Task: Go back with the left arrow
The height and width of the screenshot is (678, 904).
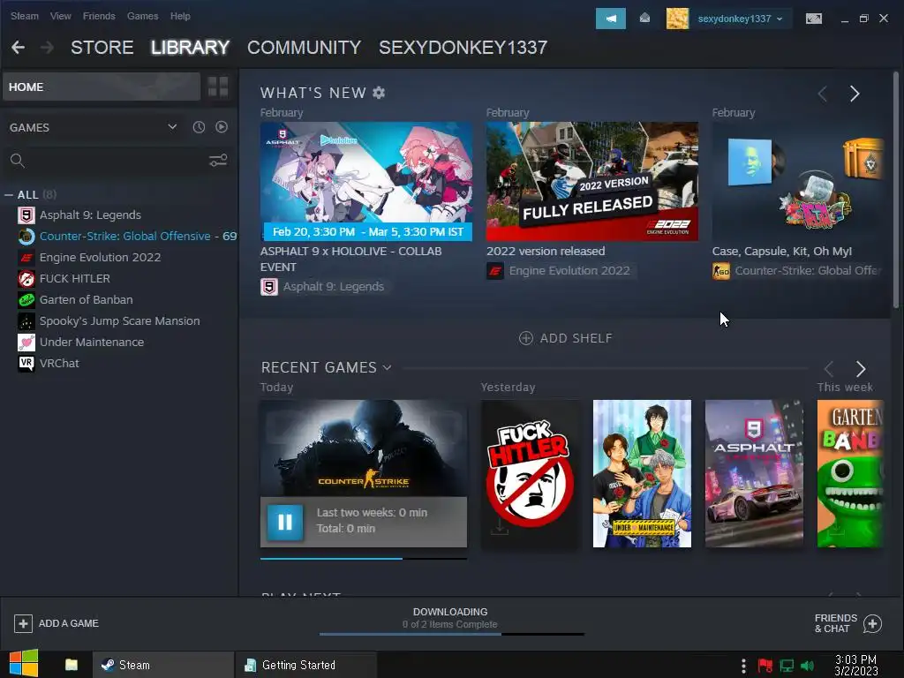Action: [18, 48]
